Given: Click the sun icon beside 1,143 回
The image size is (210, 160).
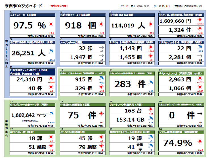Looking at the screenshot, I should pyautogui.click(x=150, y=47).
